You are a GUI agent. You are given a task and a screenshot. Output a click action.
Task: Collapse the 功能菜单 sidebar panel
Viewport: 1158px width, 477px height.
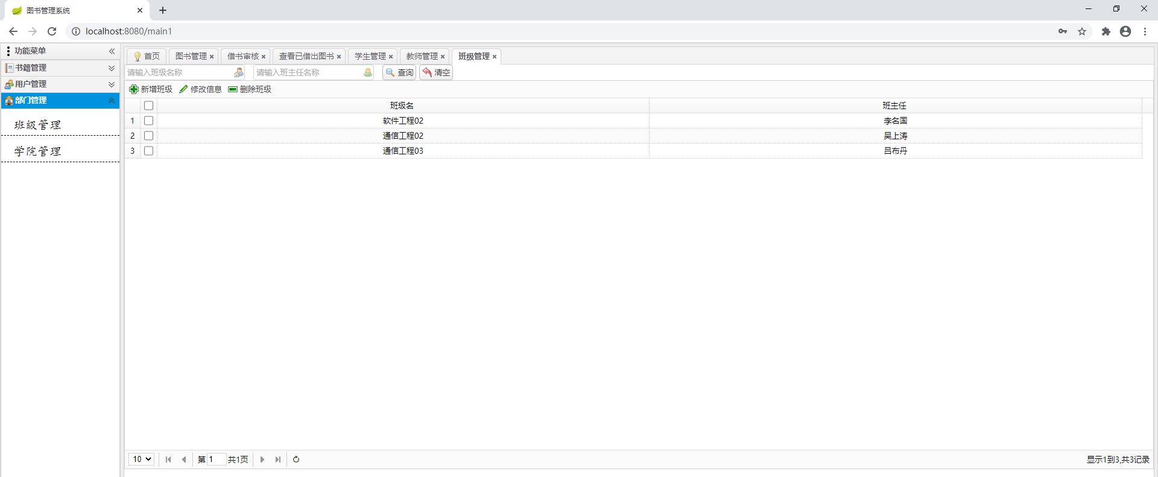point(112,51)
